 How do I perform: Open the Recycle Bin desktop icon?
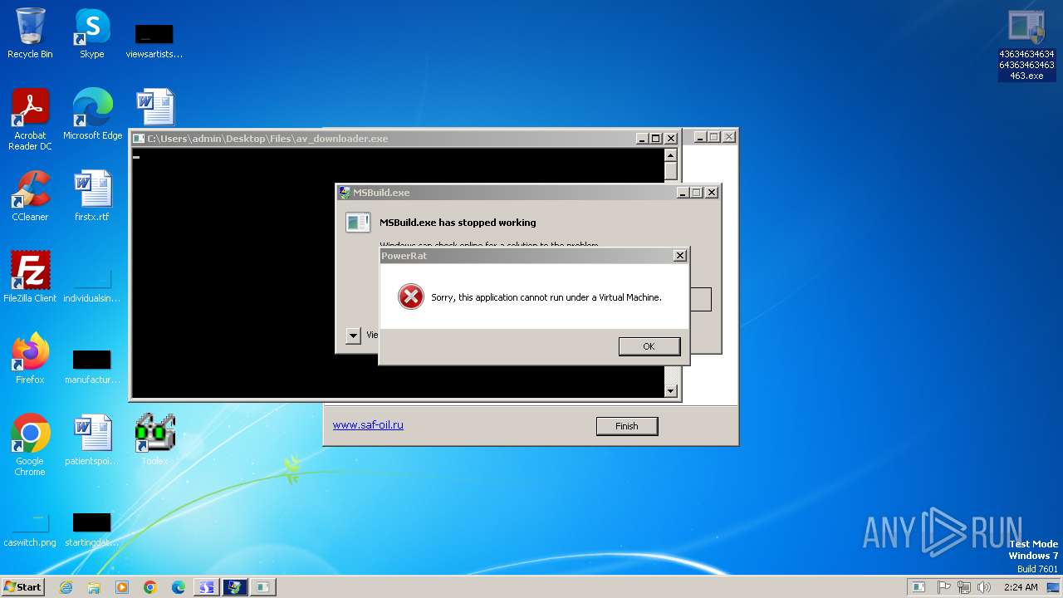point(30,33)
